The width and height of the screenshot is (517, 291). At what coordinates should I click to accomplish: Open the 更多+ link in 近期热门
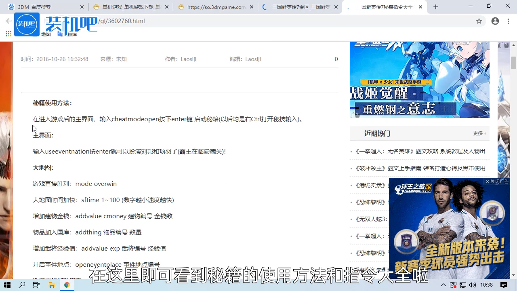479,133
